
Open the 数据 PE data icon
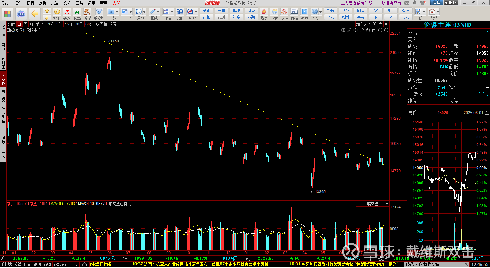(x=294, y=14)
